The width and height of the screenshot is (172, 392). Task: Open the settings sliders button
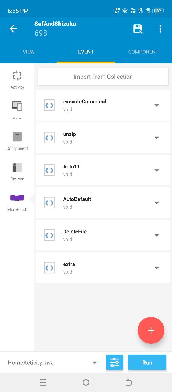click(115, 362)
